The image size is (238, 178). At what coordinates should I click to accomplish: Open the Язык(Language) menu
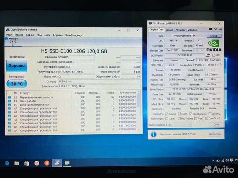(74, 35)
